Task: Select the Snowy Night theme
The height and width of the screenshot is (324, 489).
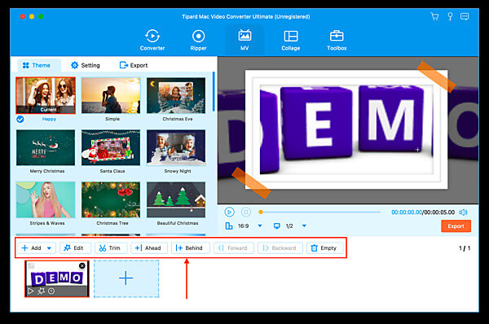Action: pyautogui.click(x=176, y=147)
